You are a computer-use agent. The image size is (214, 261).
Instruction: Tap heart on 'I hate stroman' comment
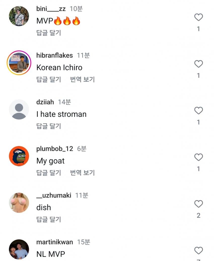(x=198, y=111)
